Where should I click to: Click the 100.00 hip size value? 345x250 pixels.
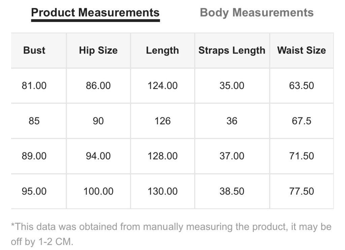98,191
